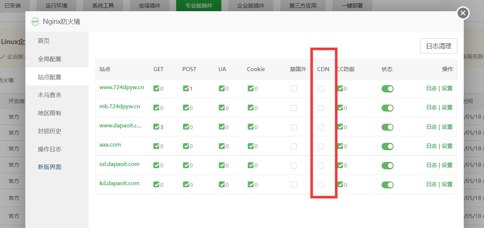Click red POST count 1 for www.724dpyw.cn
Viewport: 484px width, 228px height.
[191, 89]
